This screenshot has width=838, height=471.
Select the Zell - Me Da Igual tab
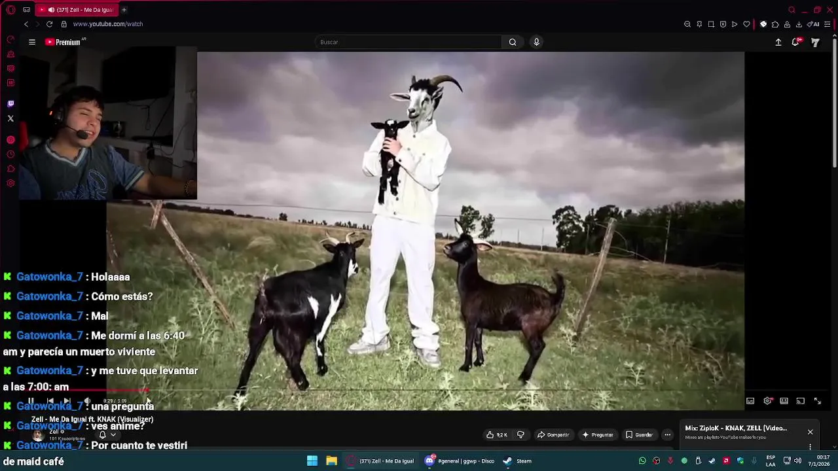point(77,10)
